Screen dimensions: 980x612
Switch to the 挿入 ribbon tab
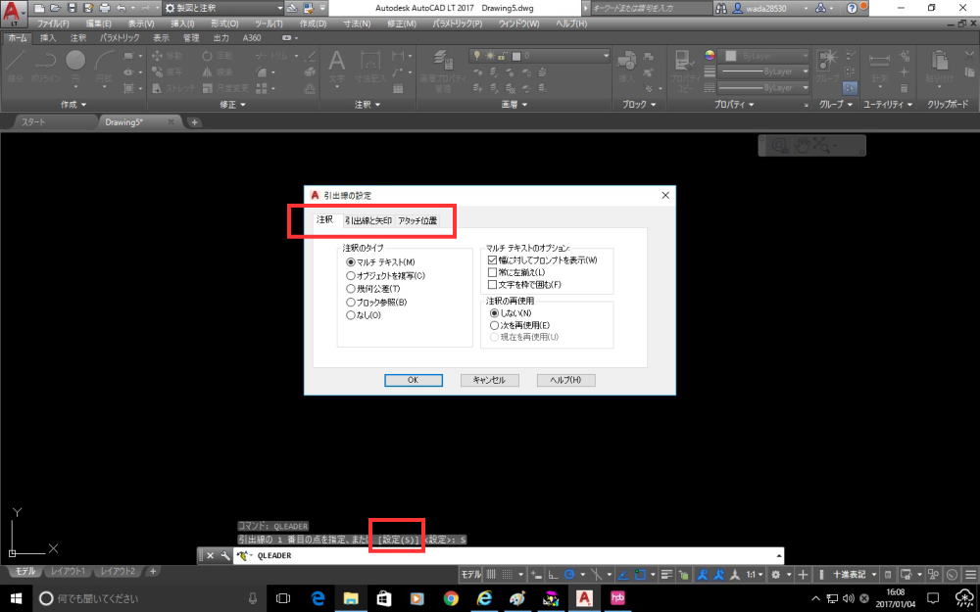click(47, 37)
